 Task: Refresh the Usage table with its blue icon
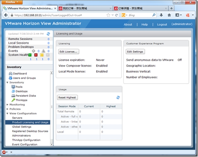[x=118, y=97]
